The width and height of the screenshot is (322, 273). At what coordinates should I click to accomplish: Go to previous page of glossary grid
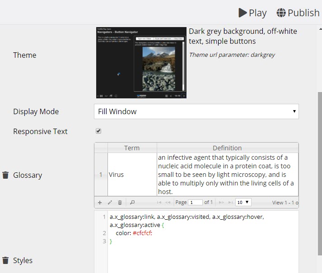(x=168, y=203)
